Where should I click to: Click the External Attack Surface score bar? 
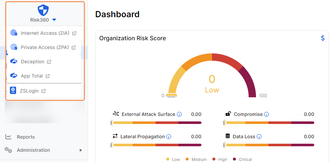157,123
